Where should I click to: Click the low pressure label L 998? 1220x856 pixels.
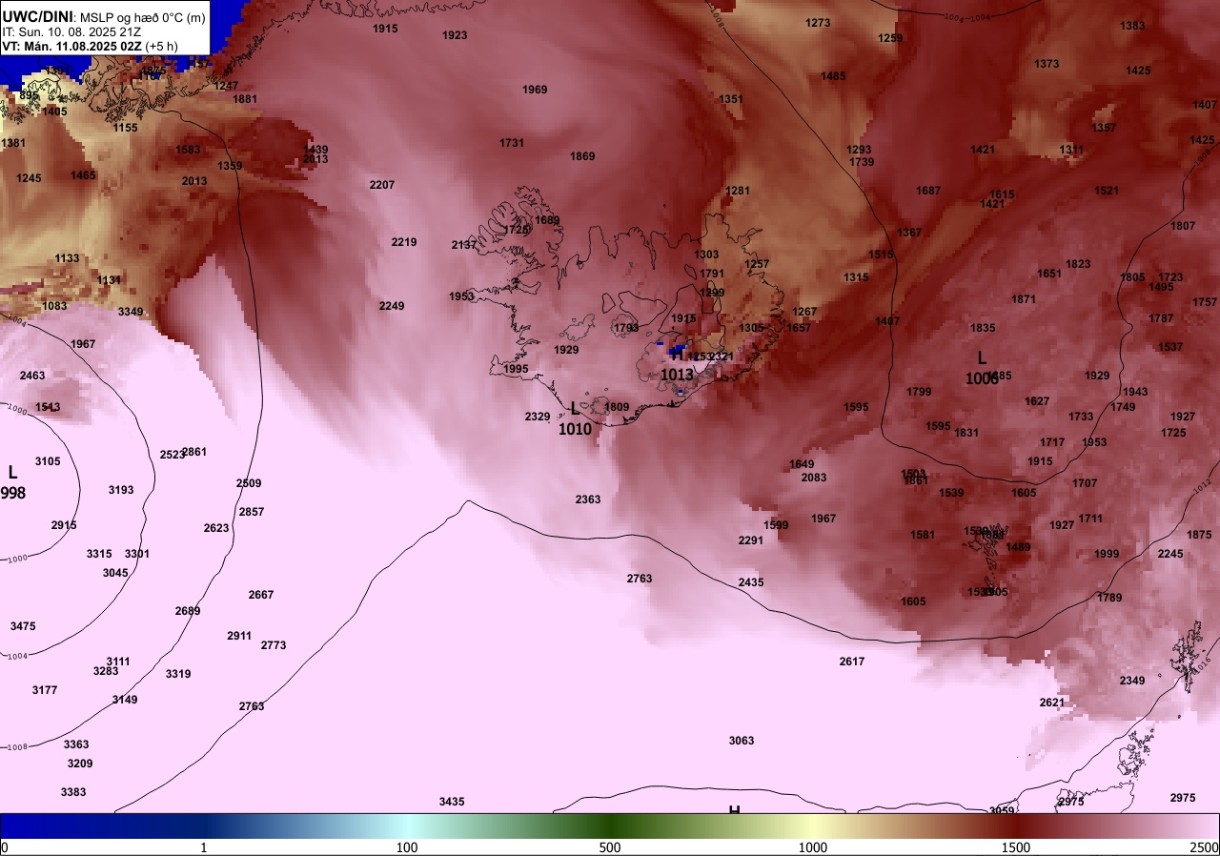tap(12, 482)
